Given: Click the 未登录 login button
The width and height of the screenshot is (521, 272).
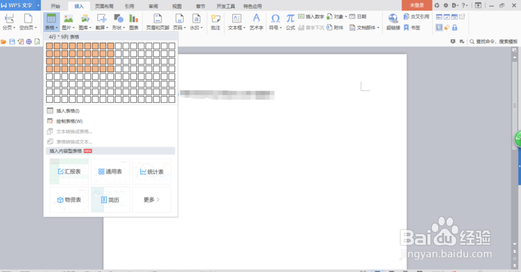Looking at the screenshot, I should click(417, 5).
